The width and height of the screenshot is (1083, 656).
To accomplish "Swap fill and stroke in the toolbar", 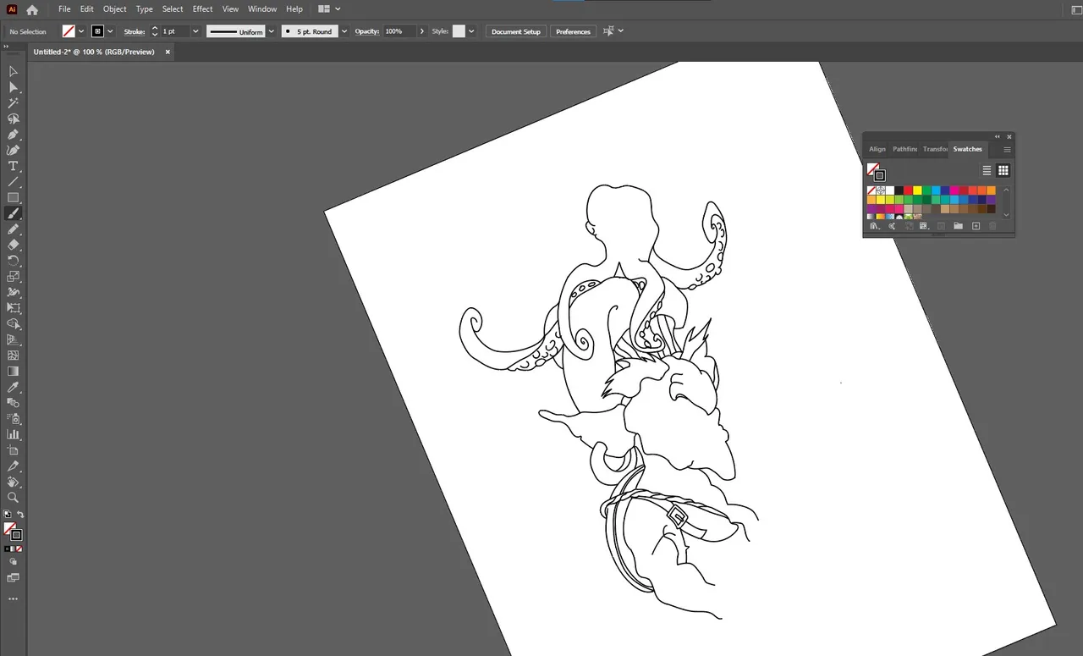I will [x=20, y=514].
